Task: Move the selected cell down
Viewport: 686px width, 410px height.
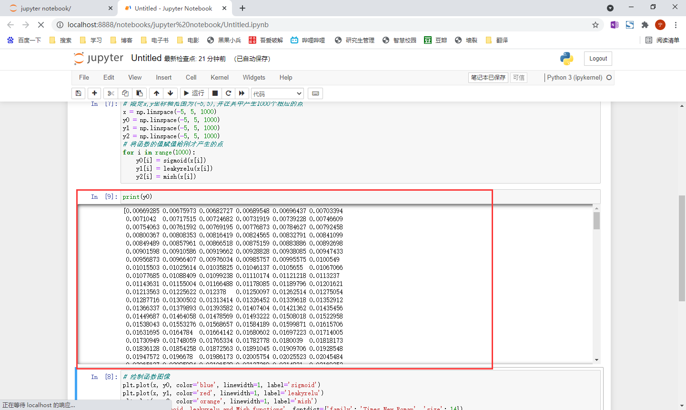Action: (x=170, y=93)
